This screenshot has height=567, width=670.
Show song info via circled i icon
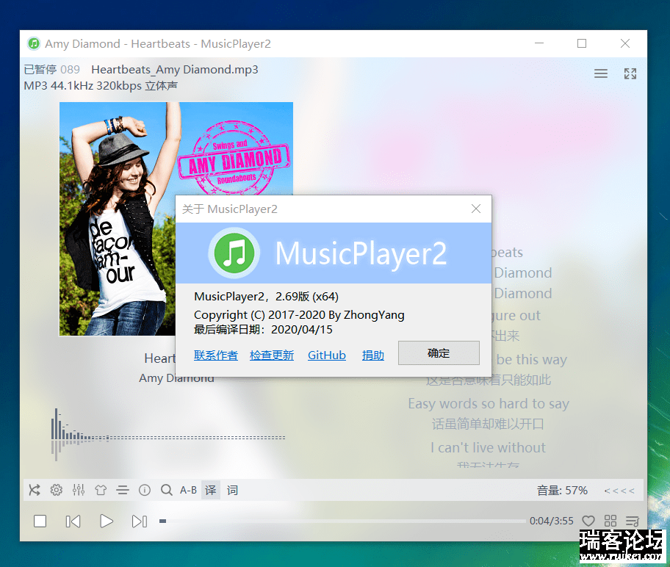pos(145,490)
